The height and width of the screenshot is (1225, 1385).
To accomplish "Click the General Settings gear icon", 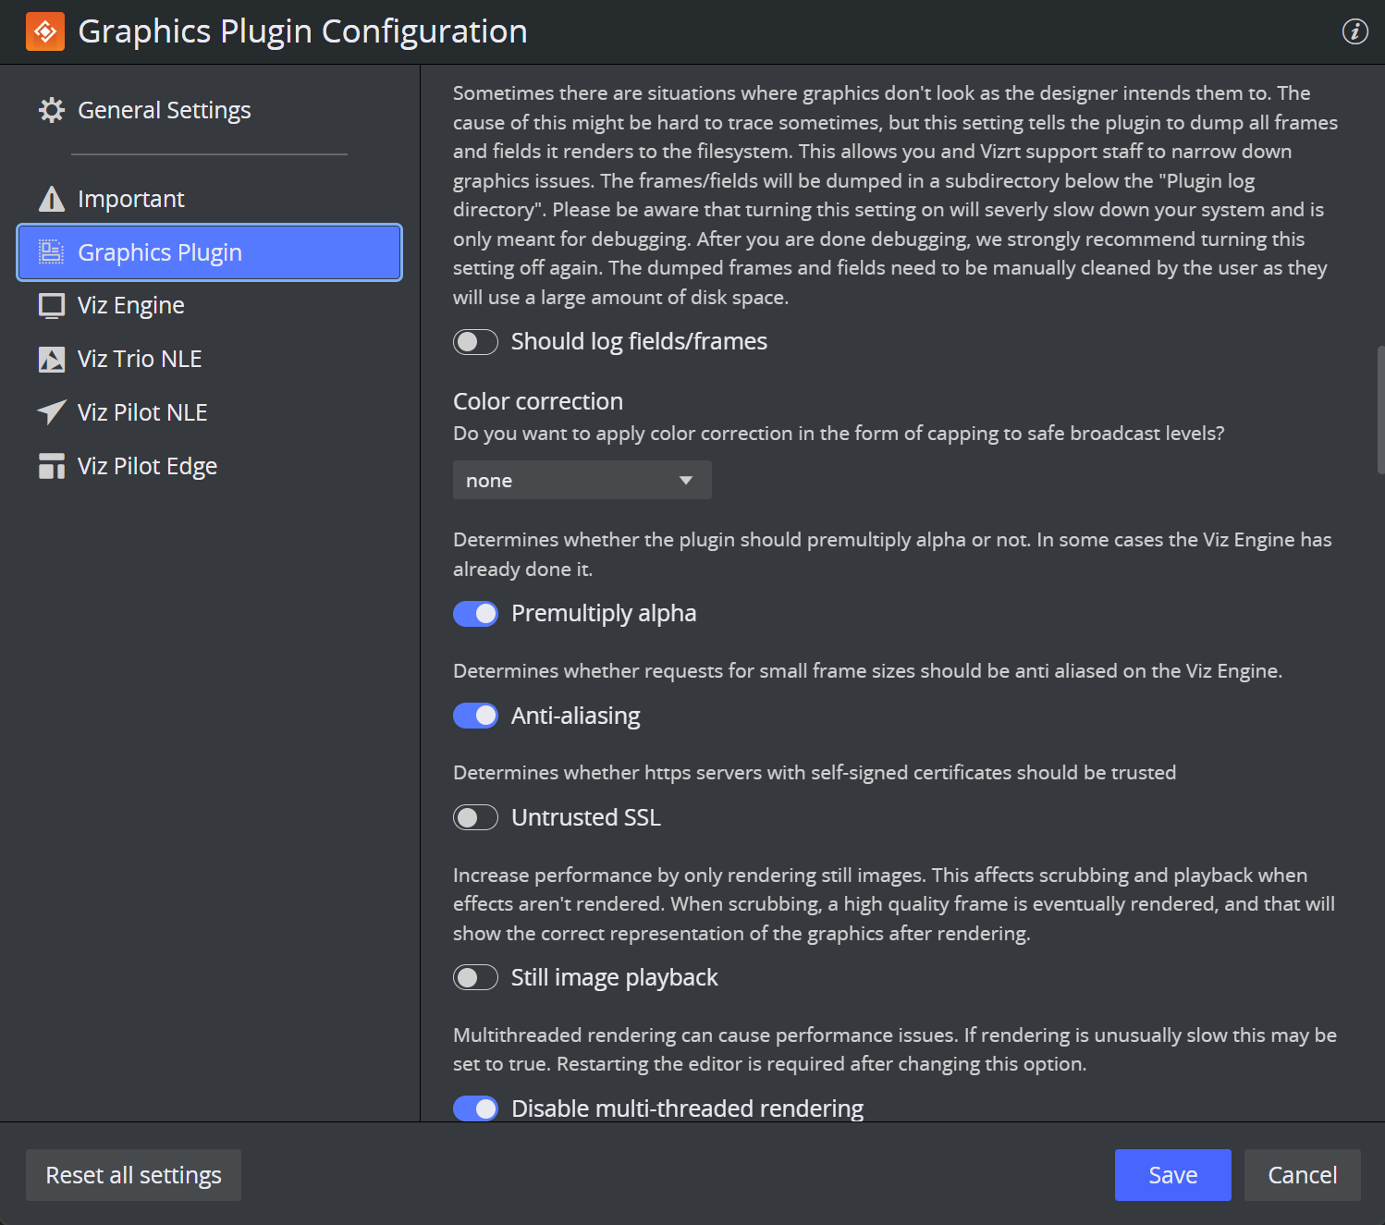I will click(52, 110).
